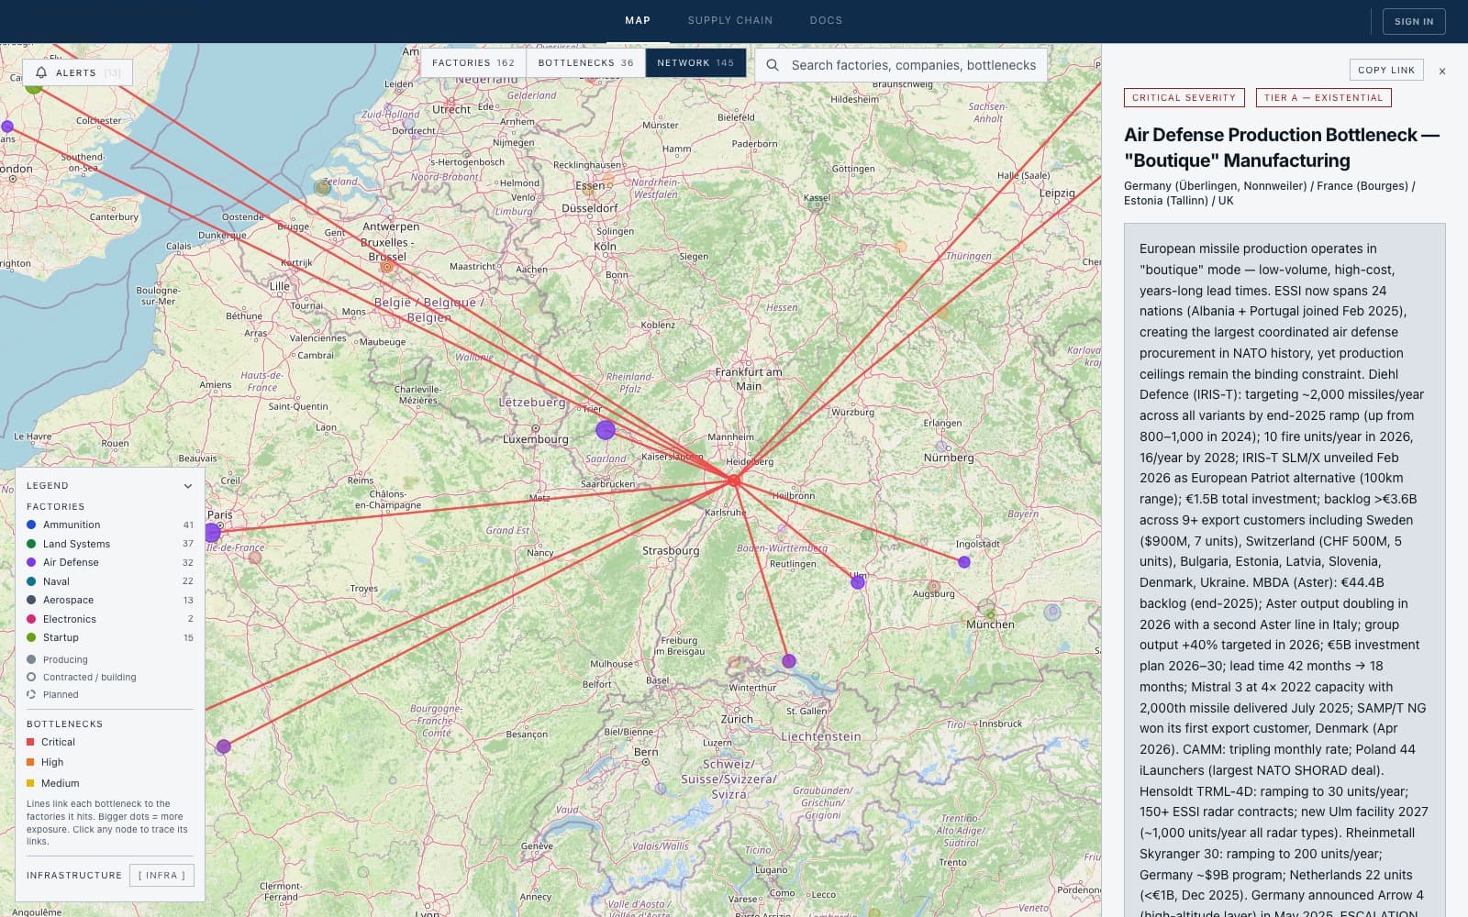The width and height of the screenshot is (1468, 917).
Task: Toggle Ammunition factories in legend
Action: click(110, 525)
